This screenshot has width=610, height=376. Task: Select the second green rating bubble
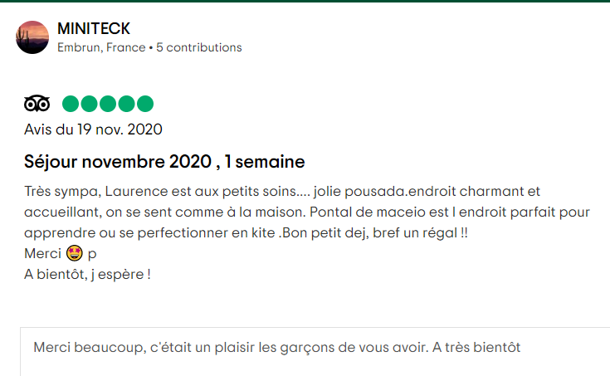coord(89,104)
